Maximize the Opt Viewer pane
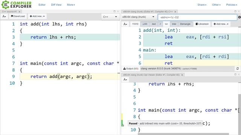The height and width of the screenshot is (135, 241). (x=235, y=75)
